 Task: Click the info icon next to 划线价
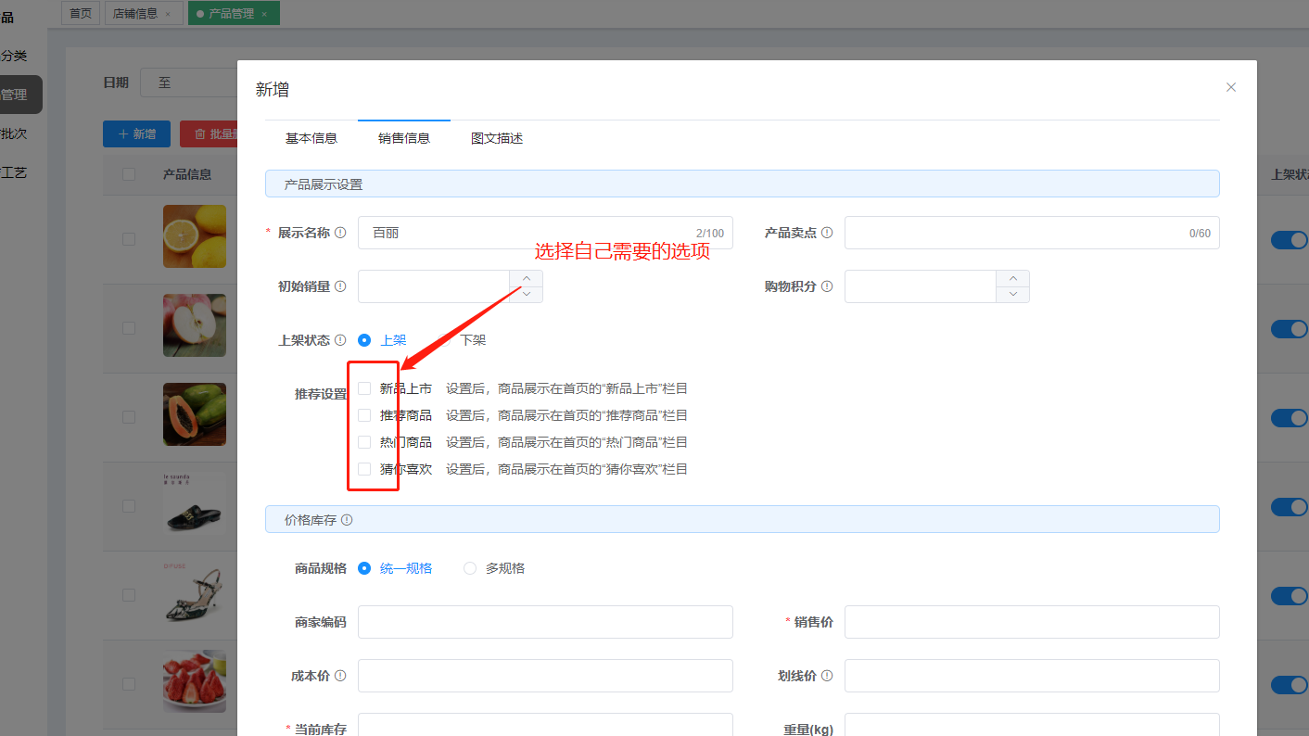(827, 677)
